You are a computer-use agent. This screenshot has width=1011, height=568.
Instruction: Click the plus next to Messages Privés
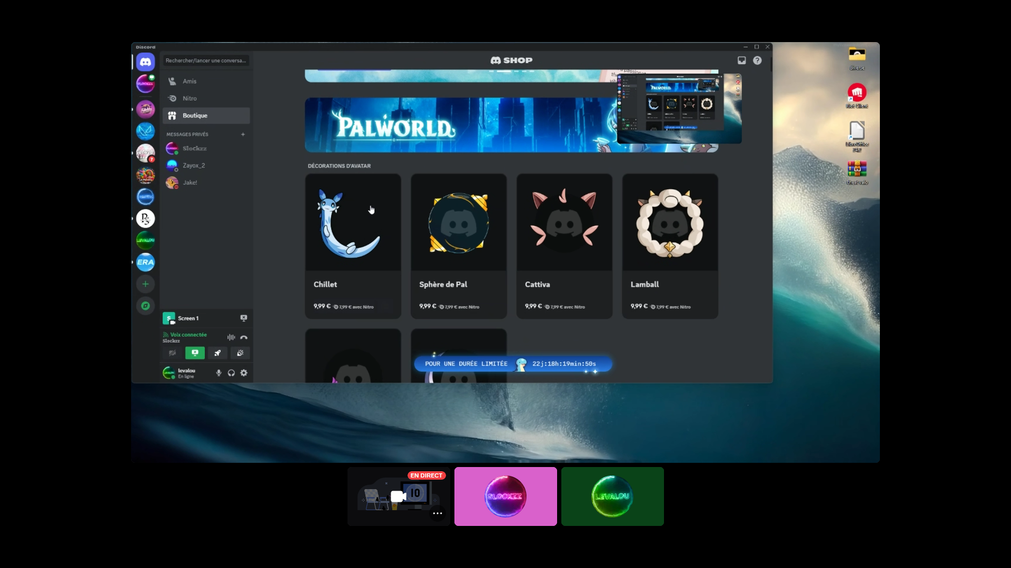coord(243,134)
